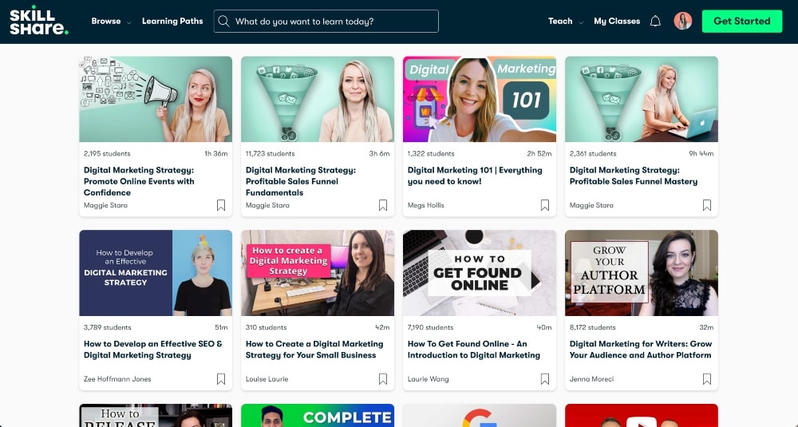Open the Sales Funnel Mastery laptop thumbnail
The height and width of the screenshot is (427, 798).
tap(642, 99)
